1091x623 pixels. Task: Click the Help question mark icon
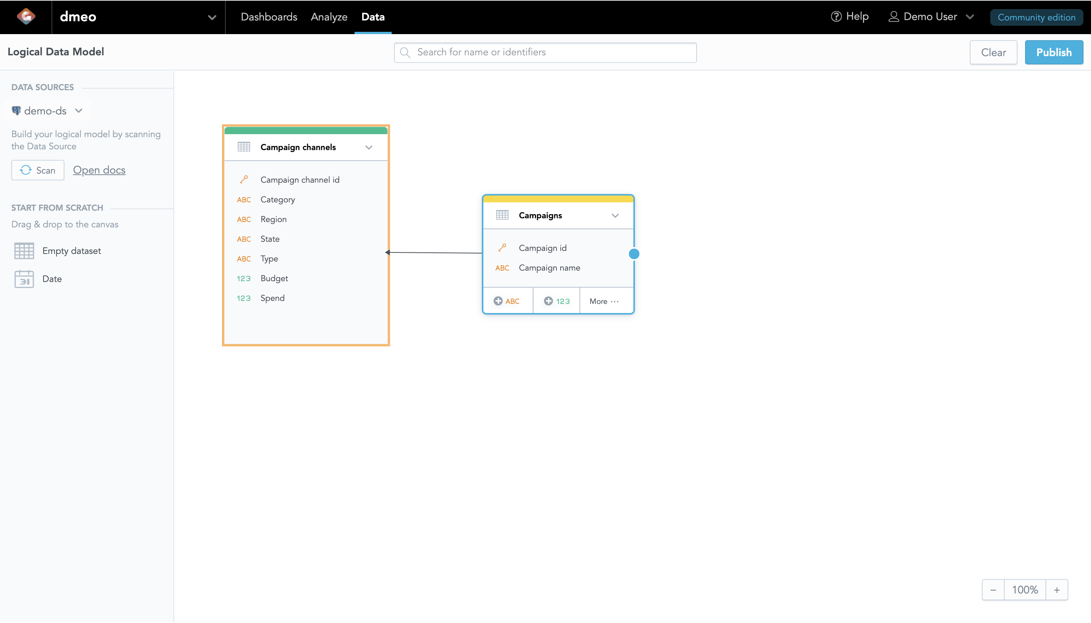pyautogui.click(x=836, y=17)
